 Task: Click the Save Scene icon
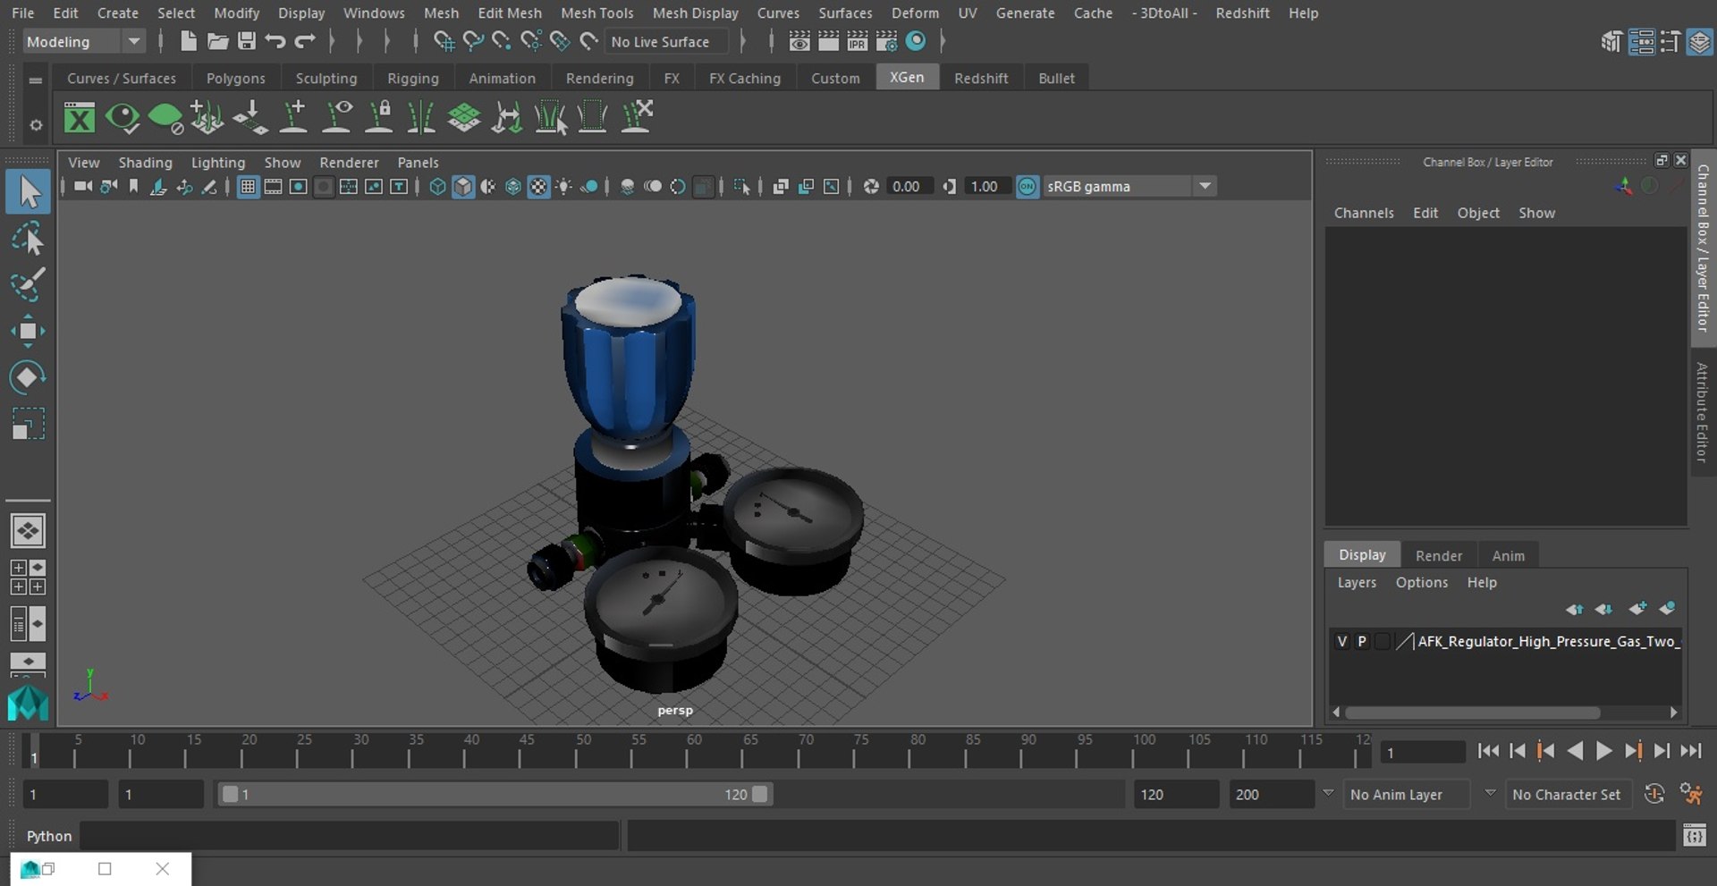click(x=246, y=41)
